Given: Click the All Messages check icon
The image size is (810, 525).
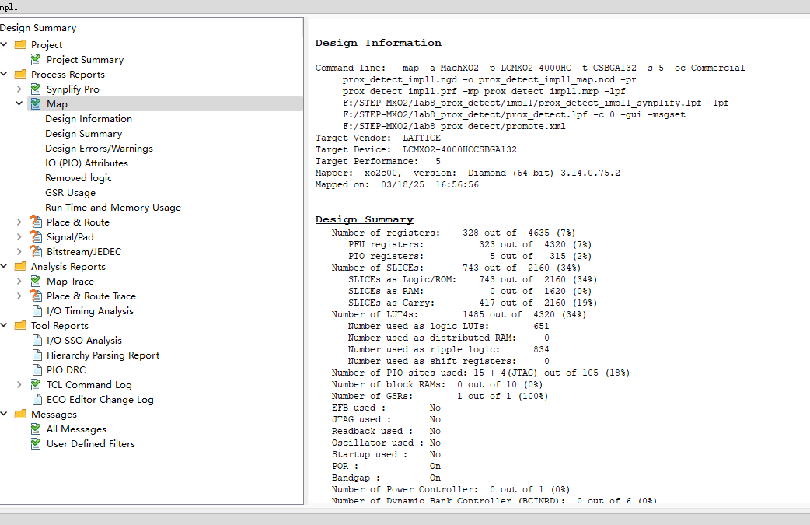Looking at the screenshot, I should (36, 429).
